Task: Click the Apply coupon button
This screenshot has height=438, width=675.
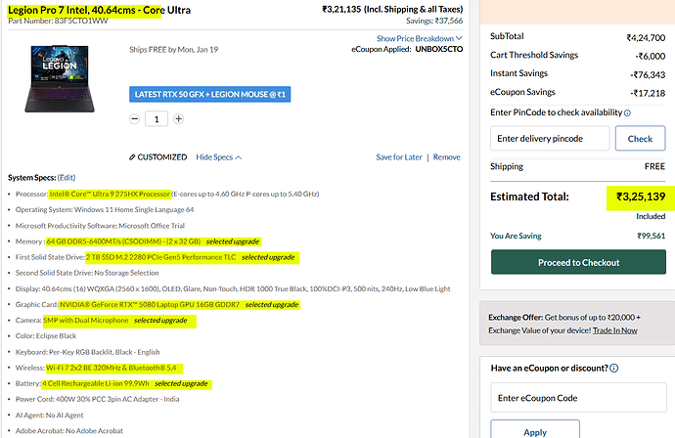Action: pos(534,431)
